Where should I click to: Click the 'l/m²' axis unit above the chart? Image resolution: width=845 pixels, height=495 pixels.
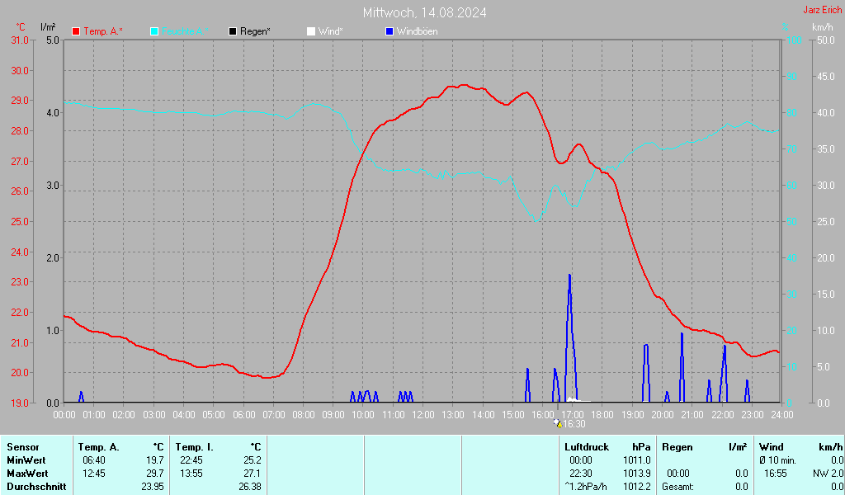tap(47, 27)
